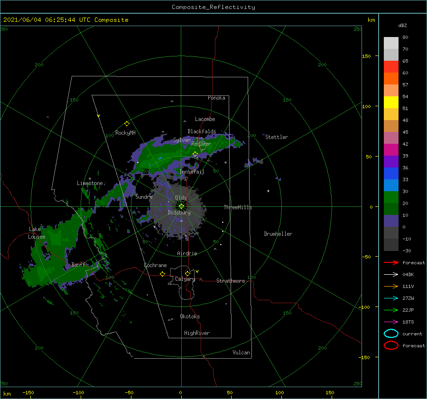Click the Stettler city label
Screen dimensions: 427x399
point(277,137)
